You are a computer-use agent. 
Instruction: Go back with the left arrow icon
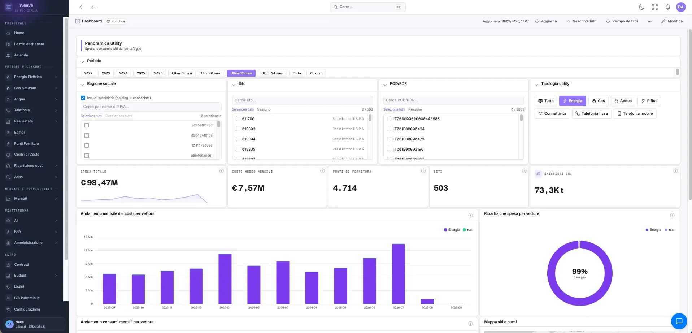click(94, 7)
